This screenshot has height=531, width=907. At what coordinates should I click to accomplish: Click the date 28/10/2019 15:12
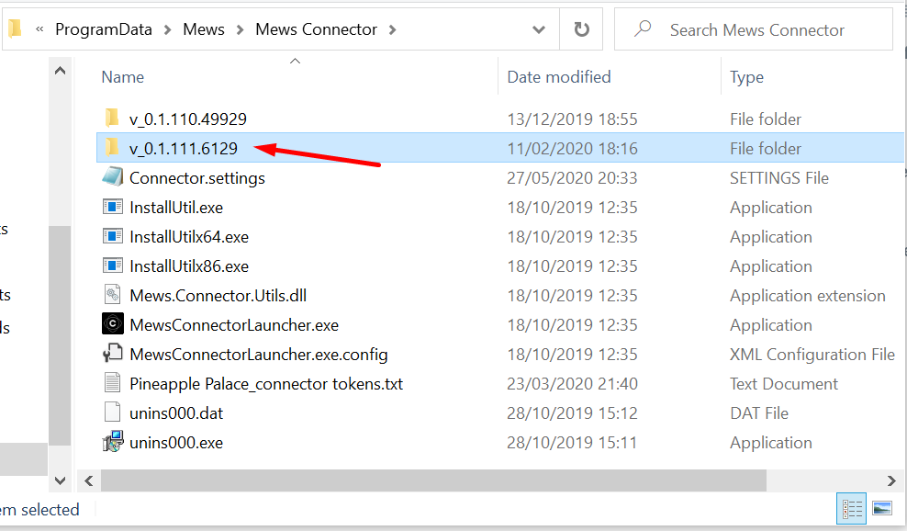click(572, 413)
